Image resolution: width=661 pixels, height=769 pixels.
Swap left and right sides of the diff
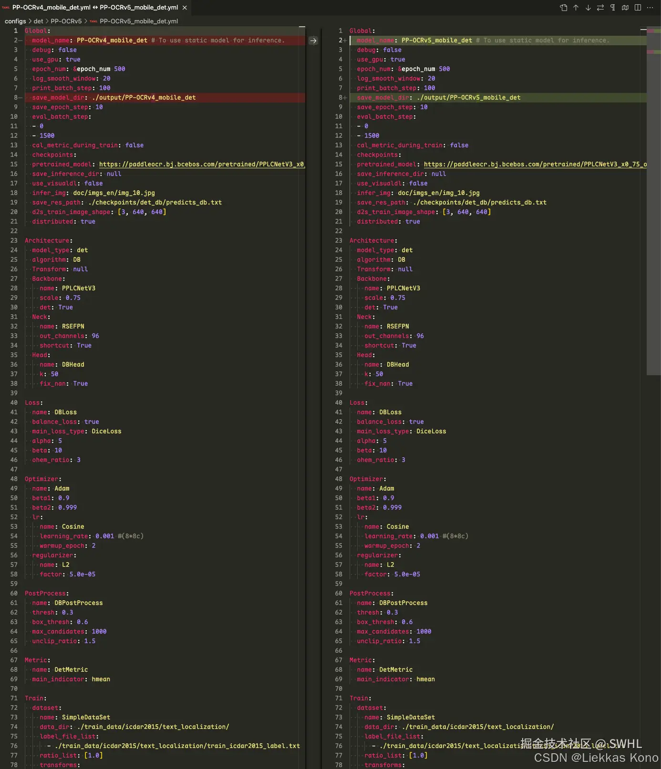click(600, 8)
